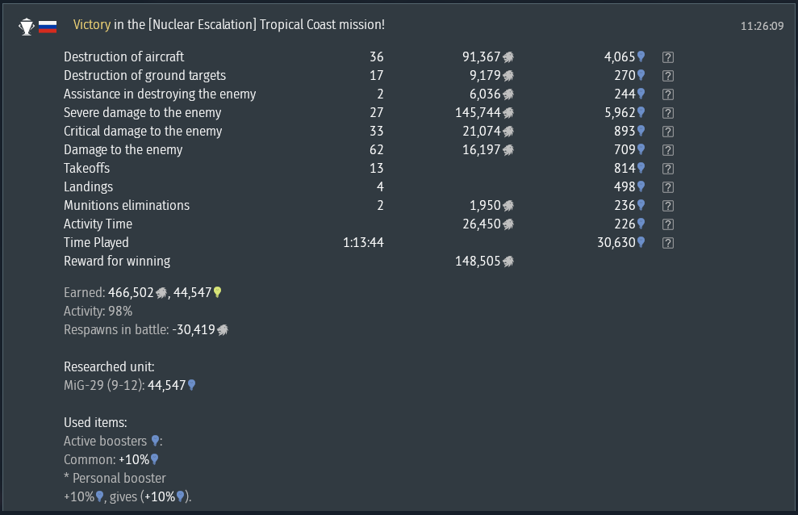Click the Russian flag icon
This screenshot has height=515, width=798.
pos(48,27)
